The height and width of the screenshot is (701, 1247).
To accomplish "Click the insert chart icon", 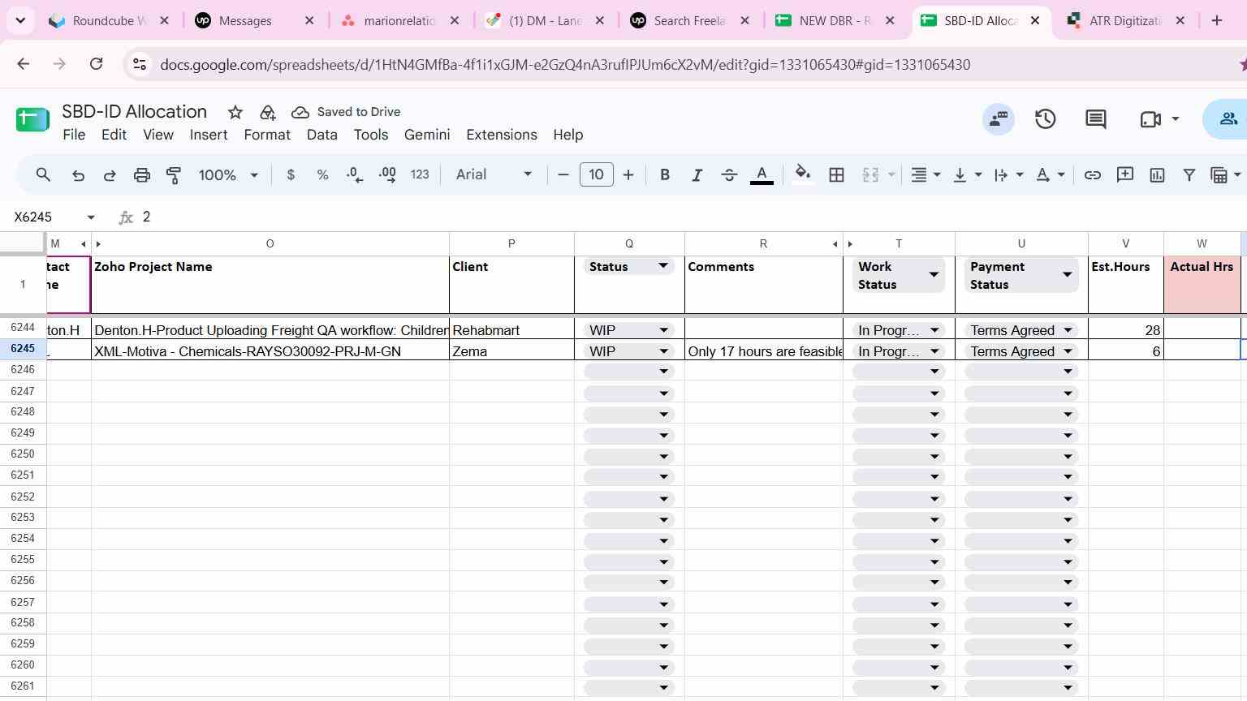I will (x=1157, y=175).
